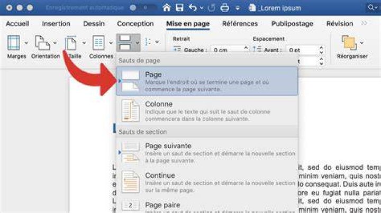Click the Undo arrow icon
381x213 pixels.
193,8
